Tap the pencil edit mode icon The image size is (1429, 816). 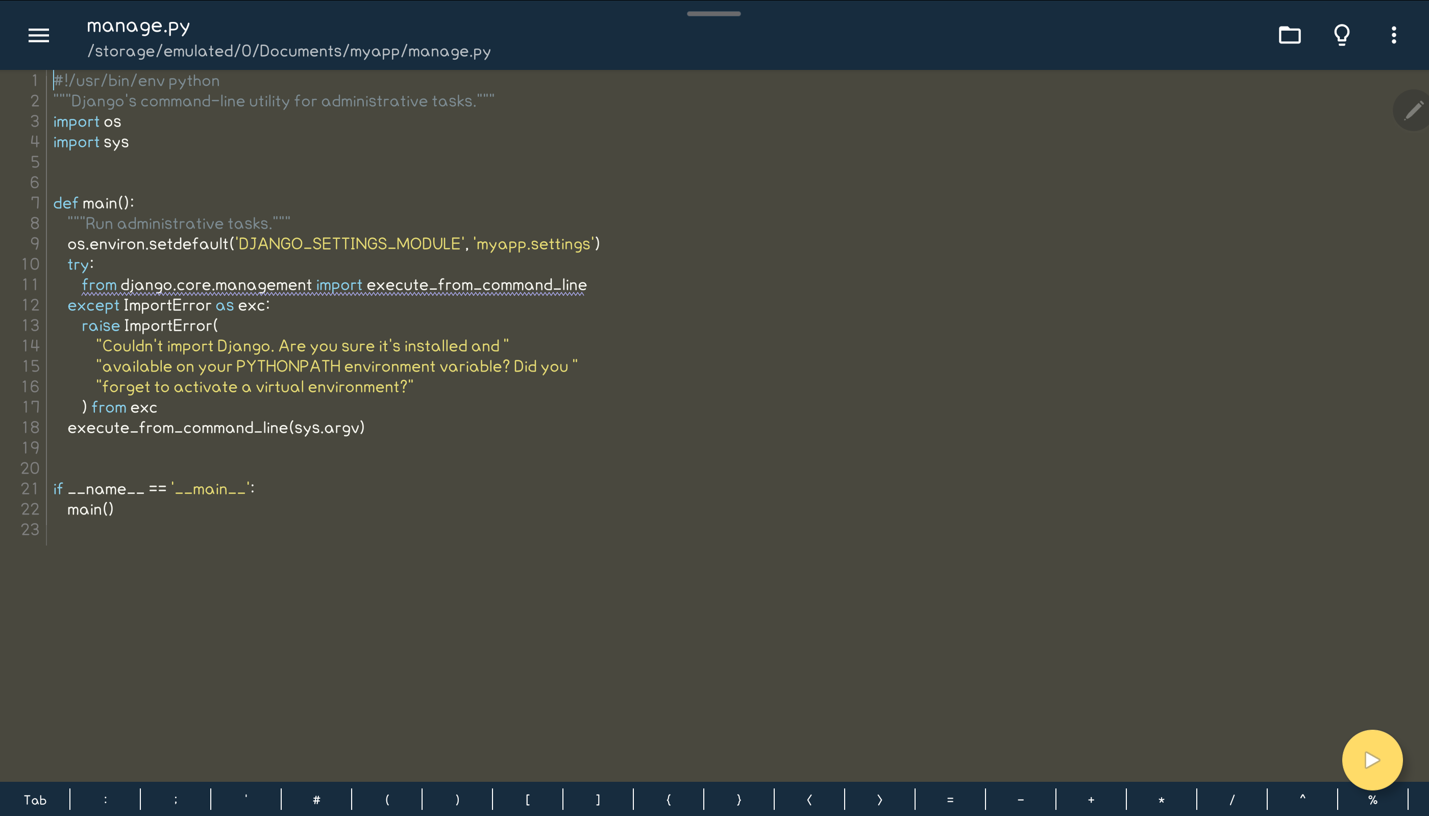pos(1413,110)
